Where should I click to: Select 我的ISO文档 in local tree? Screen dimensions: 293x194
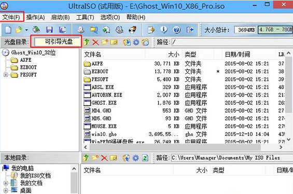tap(35, 176)
